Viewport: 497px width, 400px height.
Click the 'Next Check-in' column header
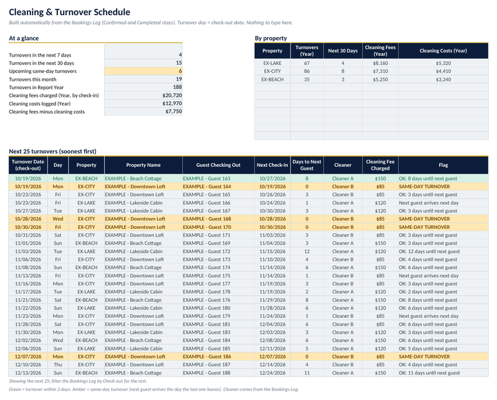[272, 165]
